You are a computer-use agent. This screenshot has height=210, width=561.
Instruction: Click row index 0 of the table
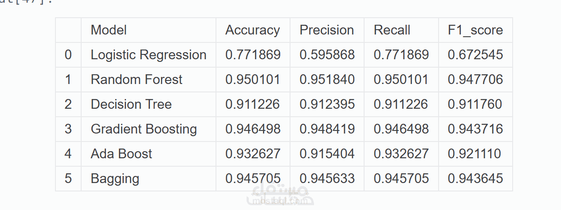point(68,55)
